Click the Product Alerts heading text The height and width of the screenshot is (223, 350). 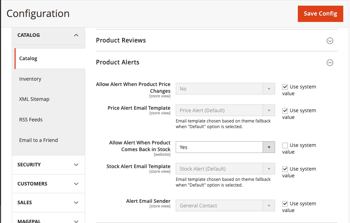[x=117, y=62]
